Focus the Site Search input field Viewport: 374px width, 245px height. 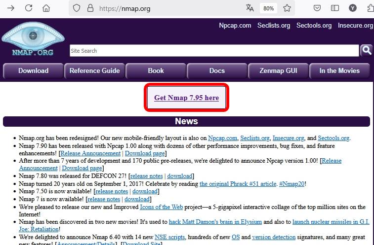pyautogui.click(x=214, y=51)
